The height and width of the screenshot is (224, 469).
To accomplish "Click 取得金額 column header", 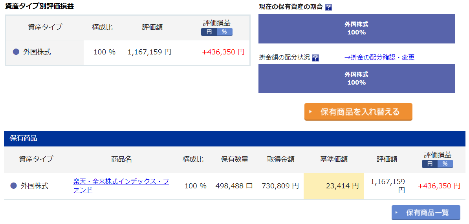I will pyautogui.click(x=281, y=159).
